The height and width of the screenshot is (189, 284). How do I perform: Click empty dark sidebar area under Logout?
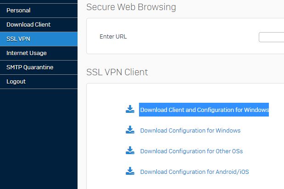pyautogui.click(x=39, y=139)
